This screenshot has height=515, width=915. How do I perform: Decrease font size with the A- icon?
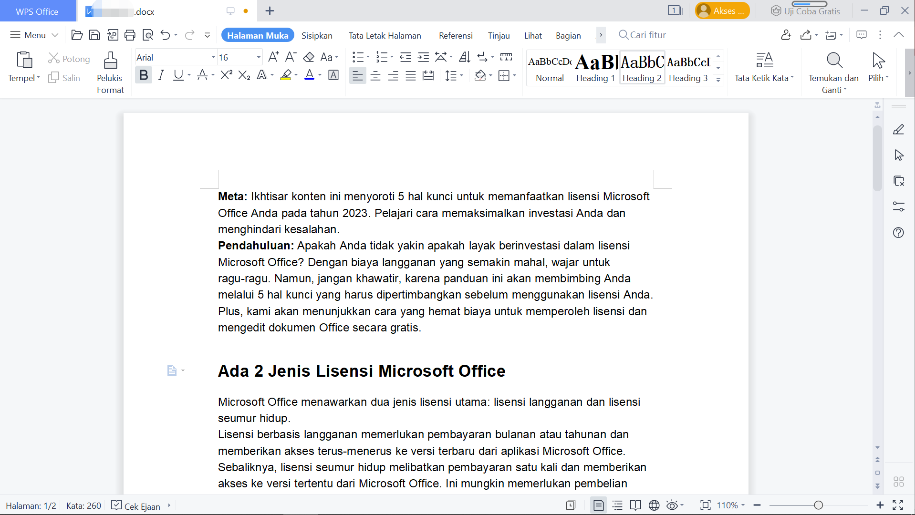point(291,57)
